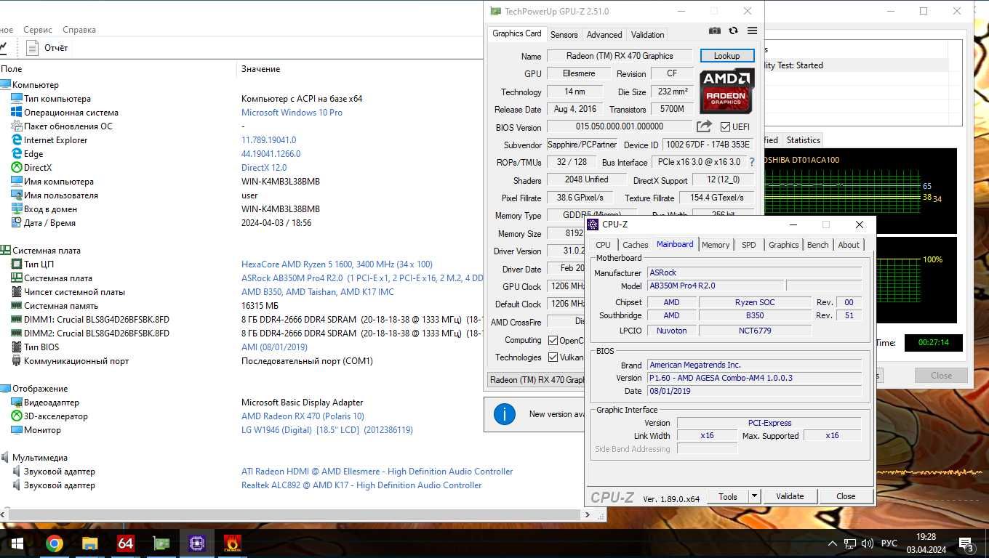Screen dimensions: 989x558
Task: Click the Значение column header
Action: tap(260, 69)
